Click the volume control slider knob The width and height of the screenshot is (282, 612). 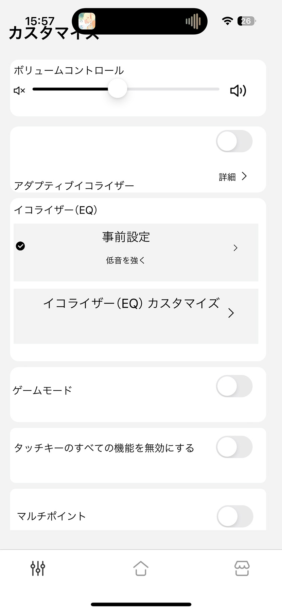click(x=118, y=88)
